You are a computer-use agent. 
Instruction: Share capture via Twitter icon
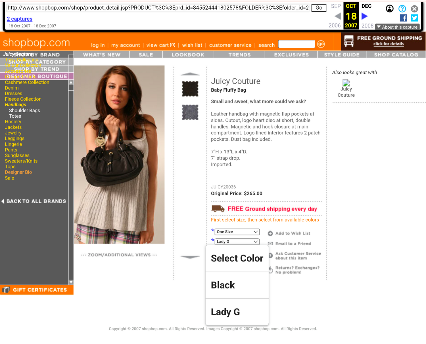414,18
